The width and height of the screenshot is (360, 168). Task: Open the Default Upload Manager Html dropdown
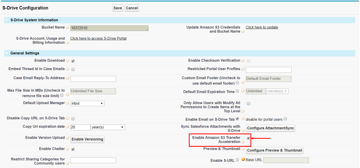click(87, 103)
